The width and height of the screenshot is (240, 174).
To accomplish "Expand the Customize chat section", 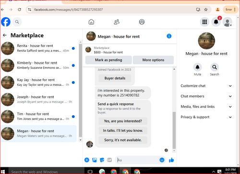I will point(206,86).
